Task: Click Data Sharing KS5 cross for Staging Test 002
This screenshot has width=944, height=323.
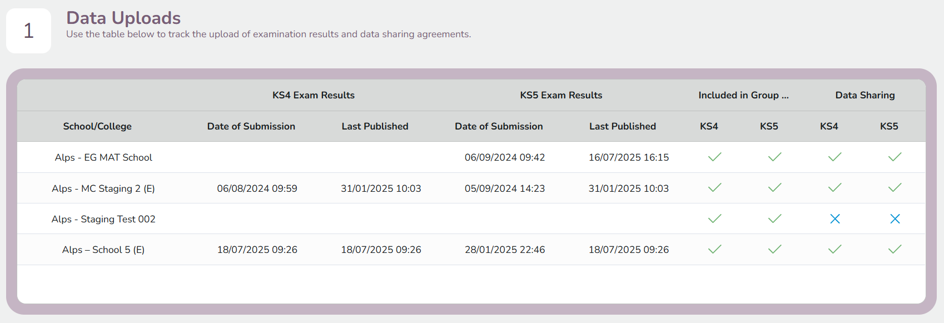Action: [x=895, y=219]
